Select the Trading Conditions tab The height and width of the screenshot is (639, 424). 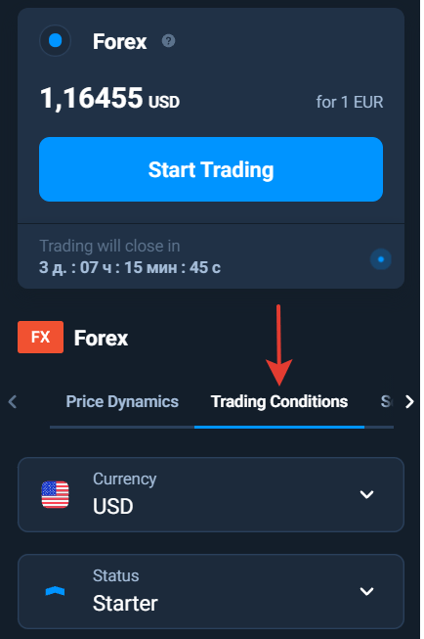click(x=279, y=401)
